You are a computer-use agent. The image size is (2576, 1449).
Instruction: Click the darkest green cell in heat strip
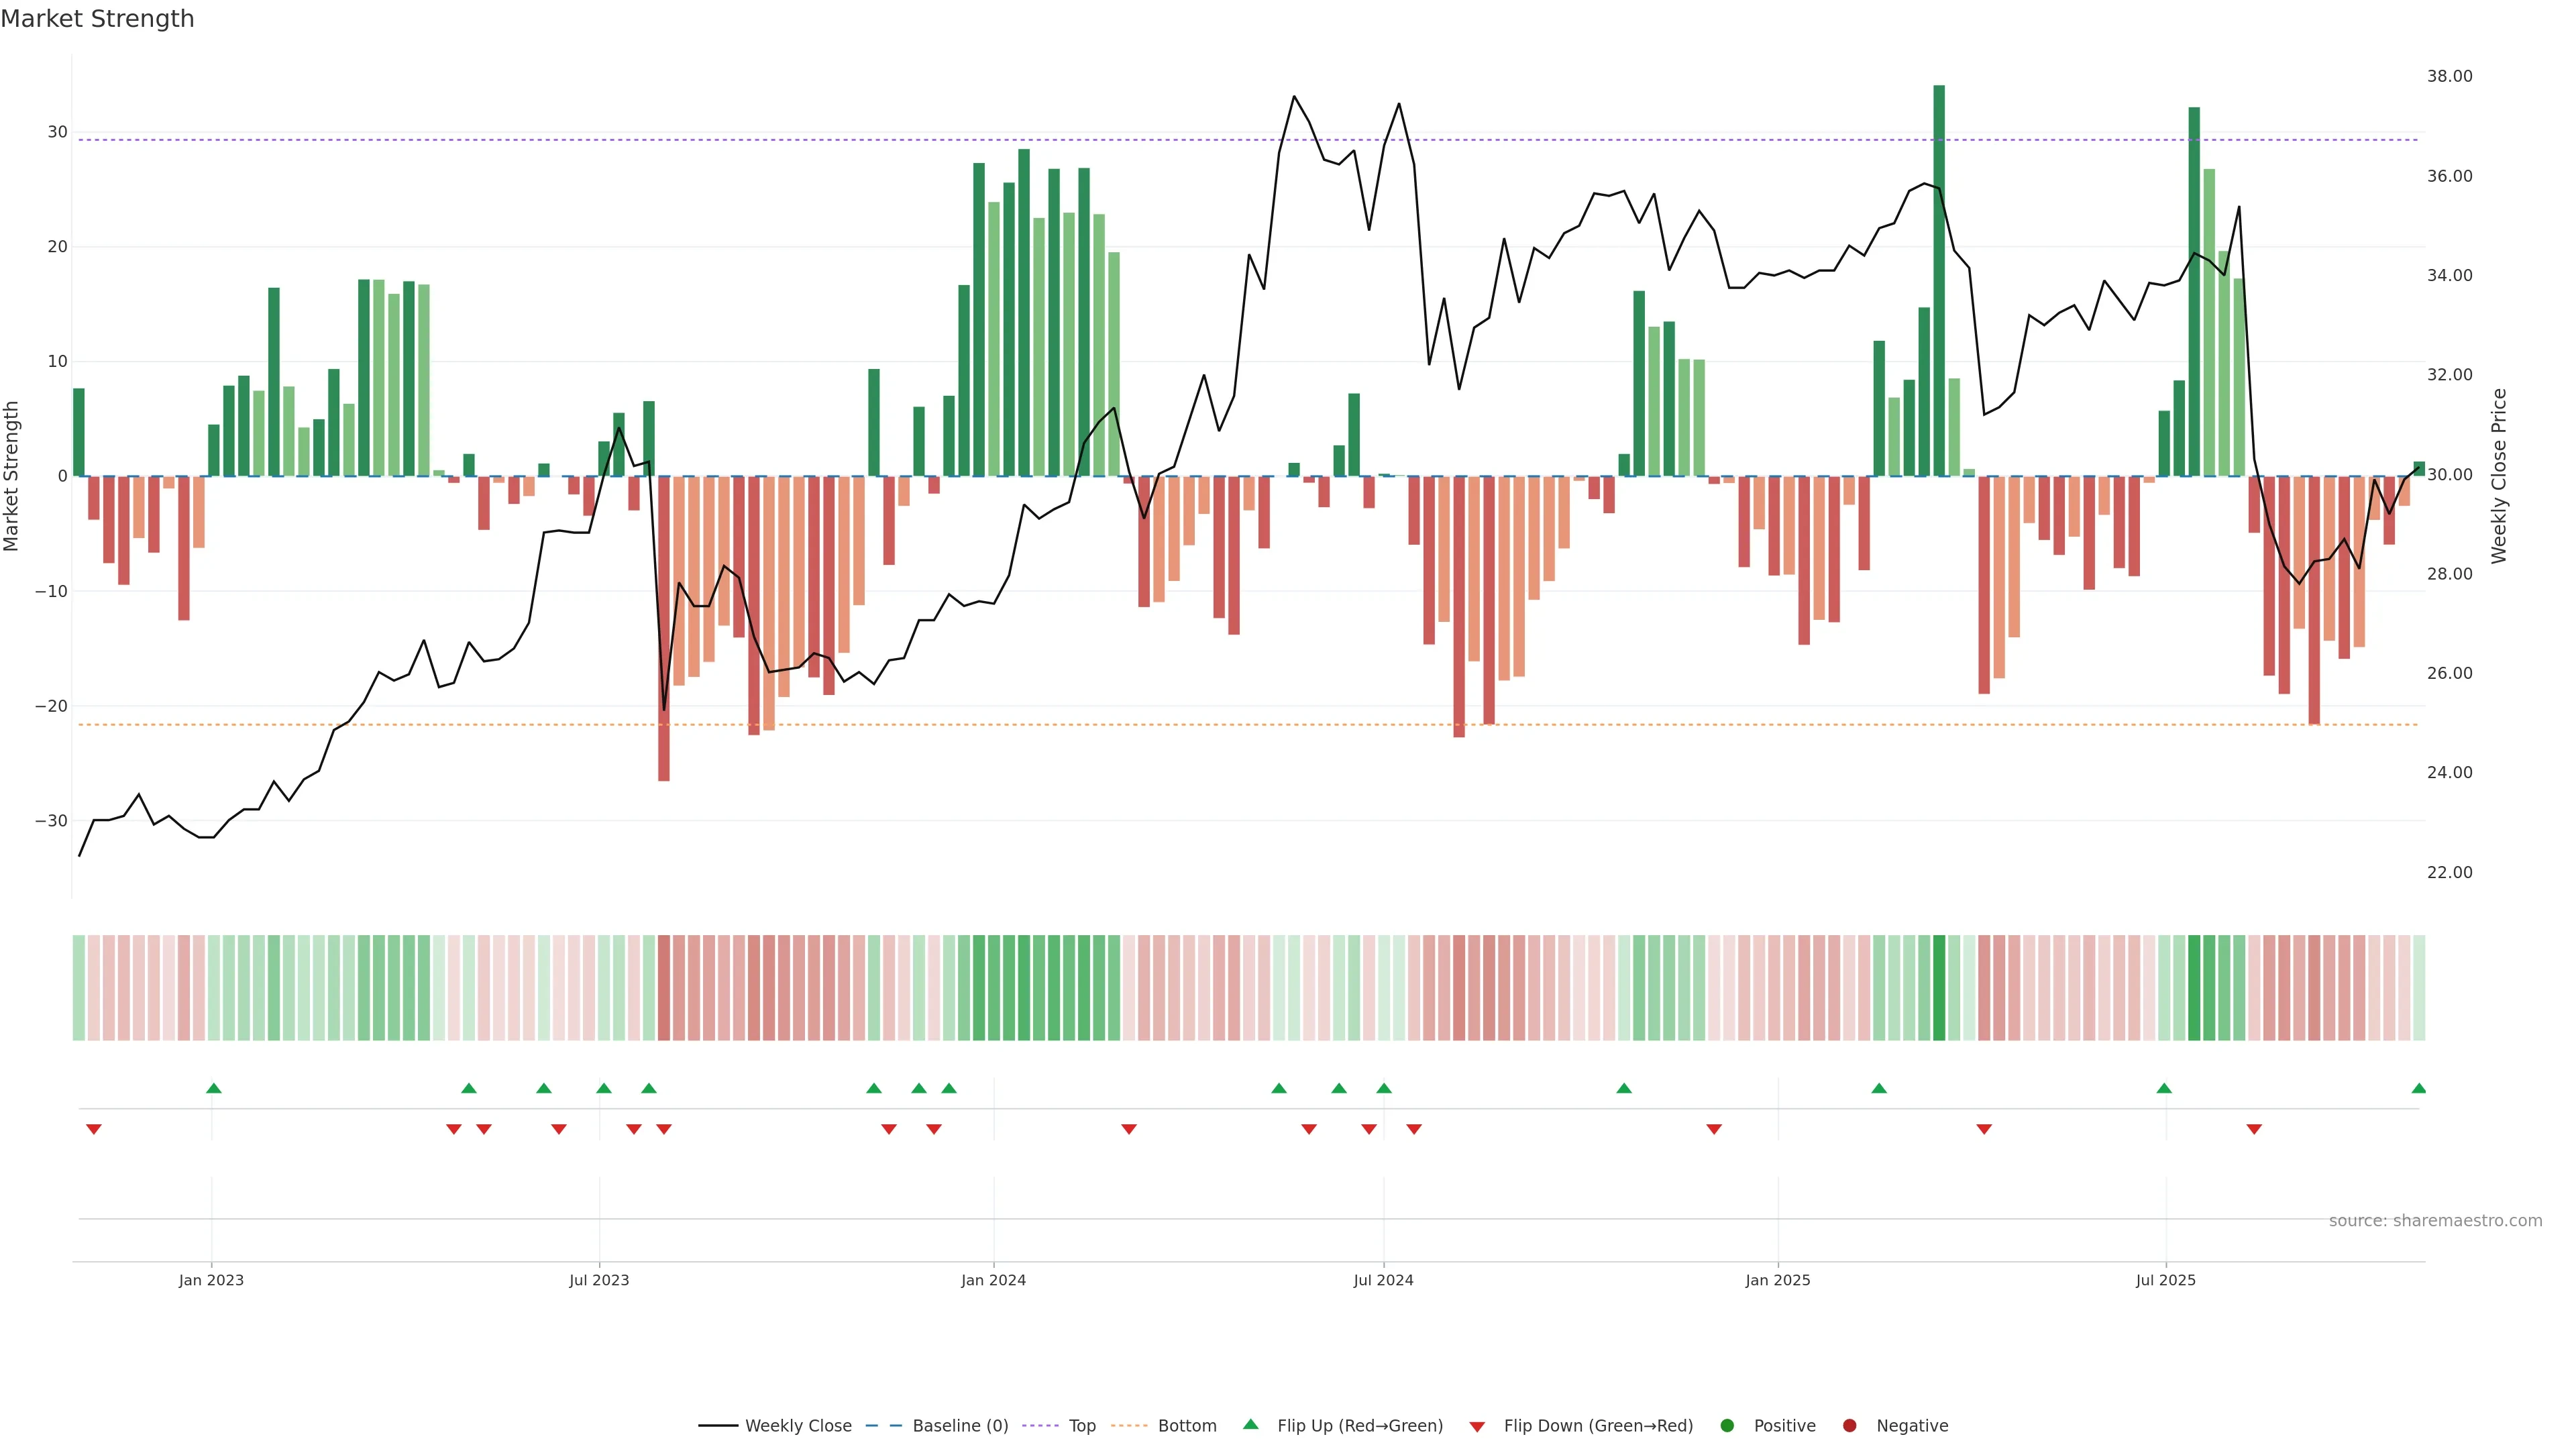pyautogui.click(x=1939, y=988)
